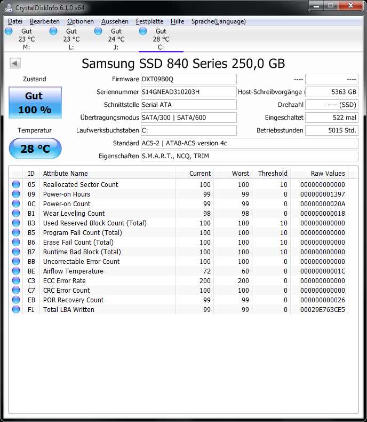Click the blue status orb for drive C:

click(x=143, y=31)
